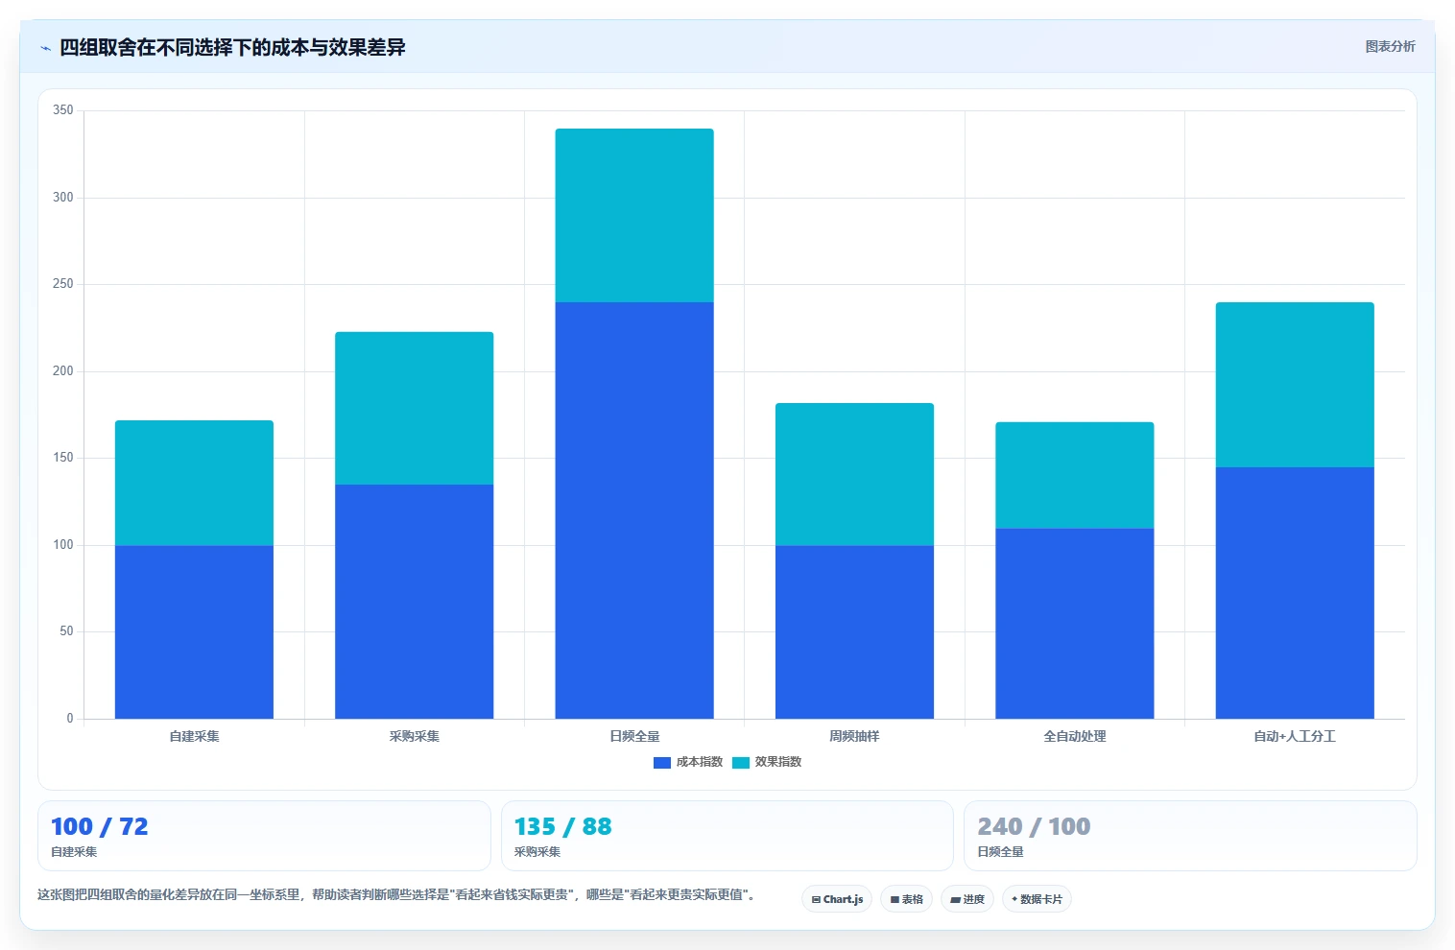This screenshot has width=1455, height=950.
Task: Select the blue cost bar for 自动+人工分工
Action: pos(1295,593)
